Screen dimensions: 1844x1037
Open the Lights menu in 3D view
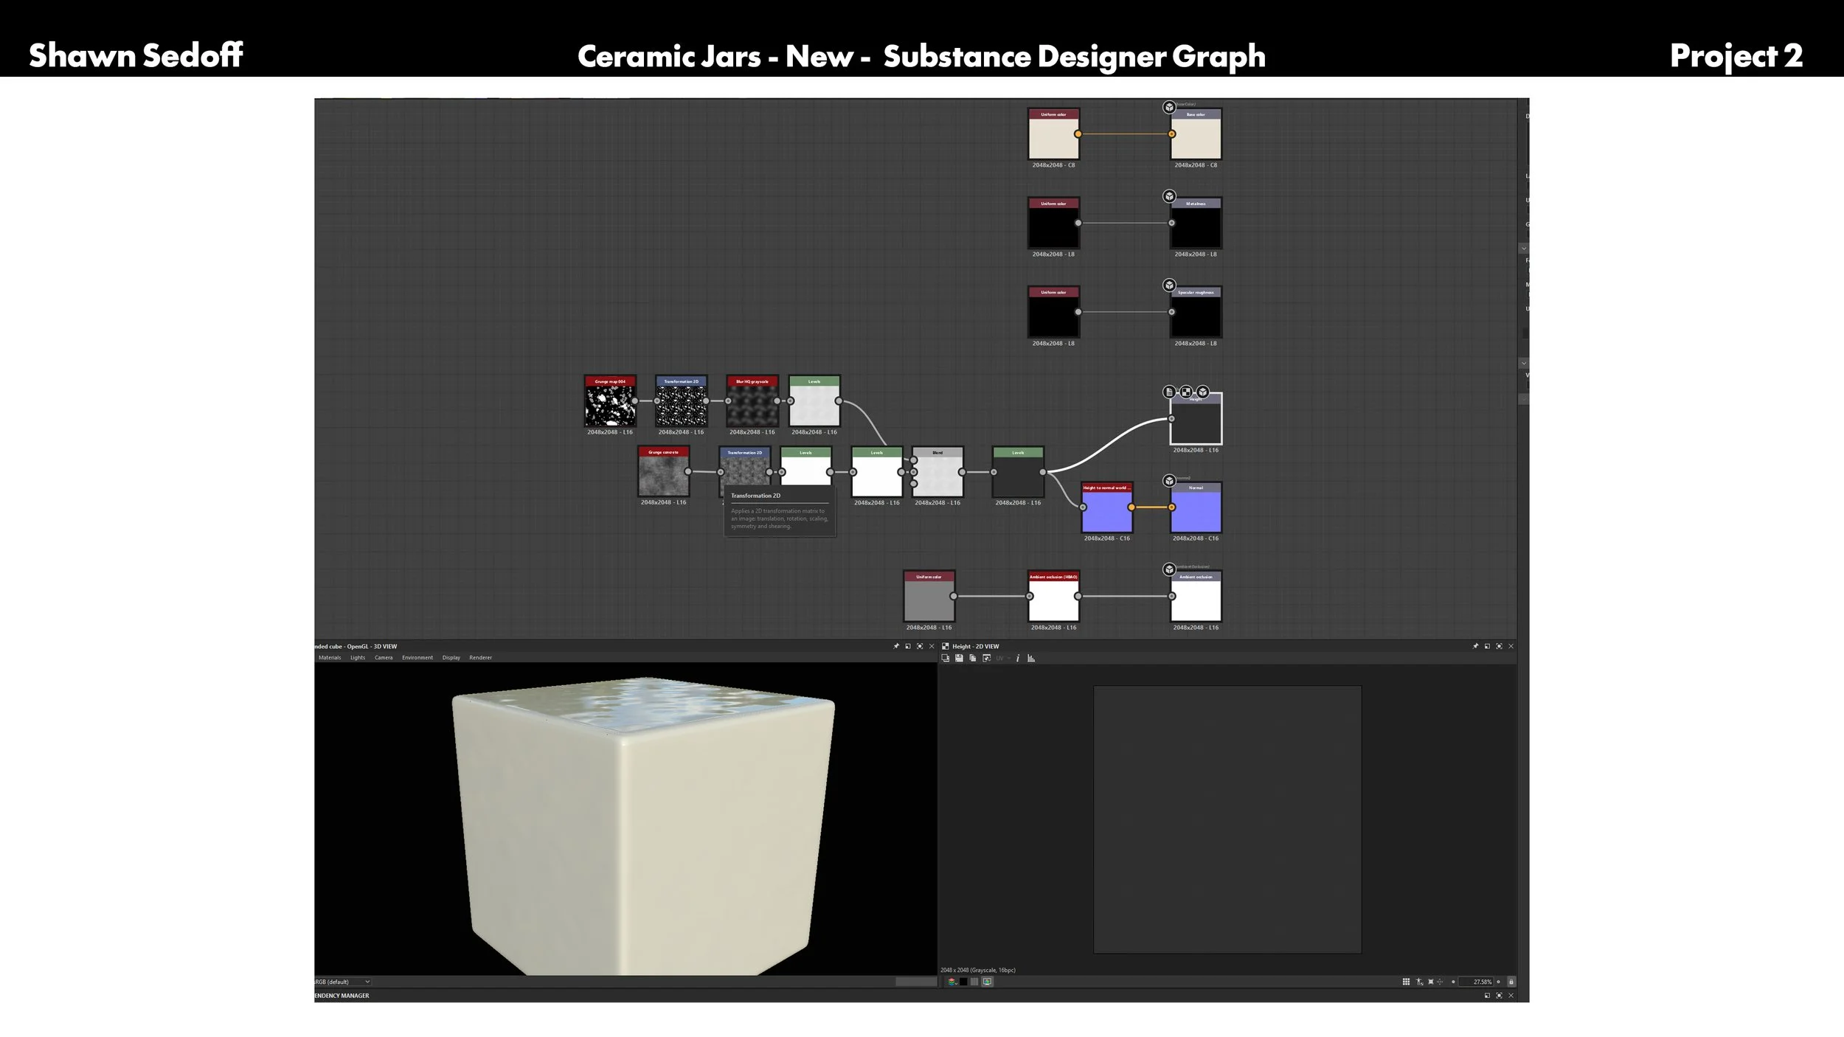(x=358, y=657)
